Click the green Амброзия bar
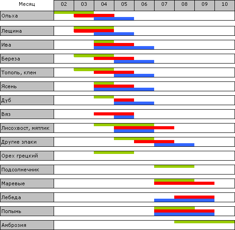The height and width of the screenshot is (230, 235). click(x=204, y=222)
